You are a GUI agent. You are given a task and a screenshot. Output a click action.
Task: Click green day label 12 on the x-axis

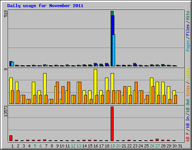[x=73, y=146]
